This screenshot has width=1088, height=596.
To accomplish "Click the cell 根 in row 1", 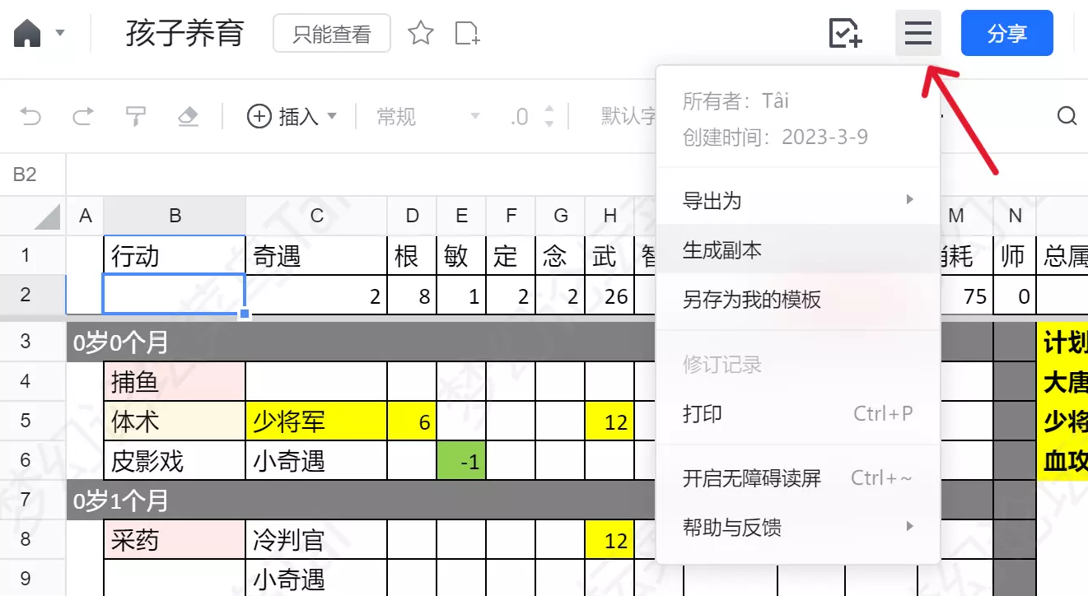I will (412, 255).
